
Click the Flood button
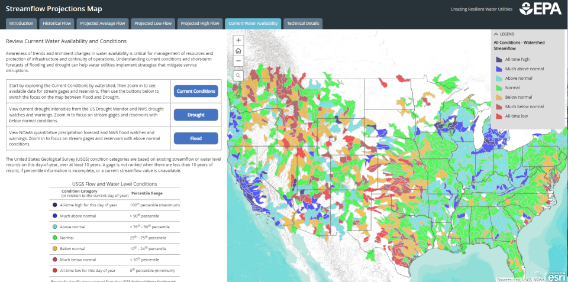[x=196, y=138]
